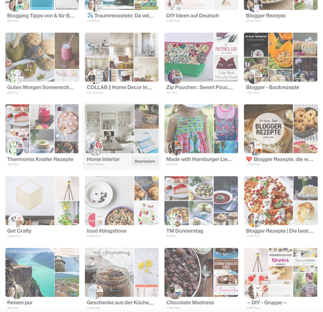The width and height of the screenshot is (323, 312).
Task: Click the avatar circle on Zip Pouches board
Action: [175, 76]
